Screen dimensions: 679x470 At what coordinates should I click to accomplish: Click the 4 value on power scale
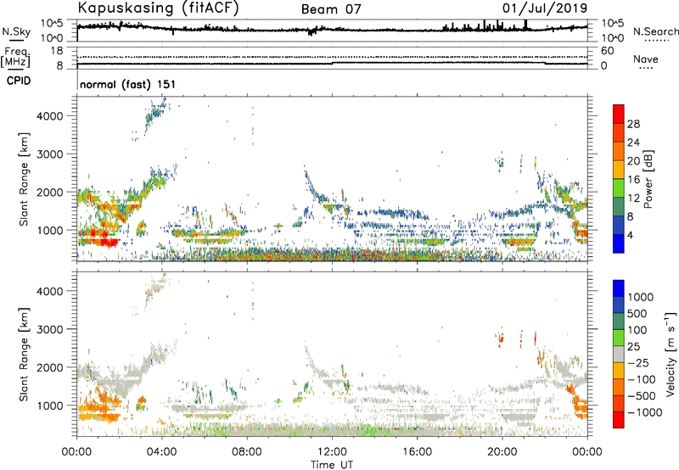coord(630,235)
